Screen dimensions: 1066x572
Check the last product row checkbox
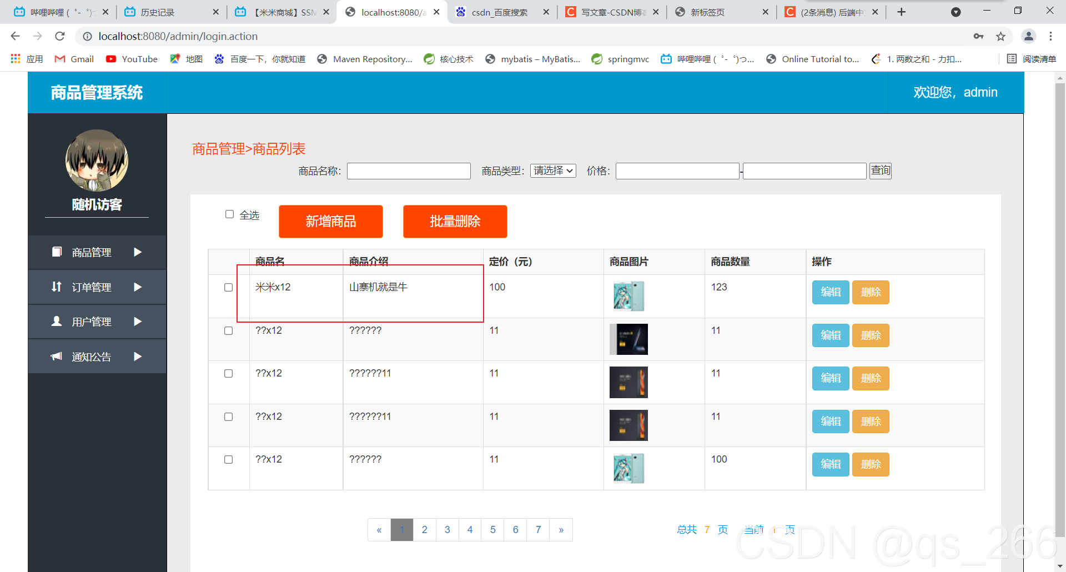(228, 459)
